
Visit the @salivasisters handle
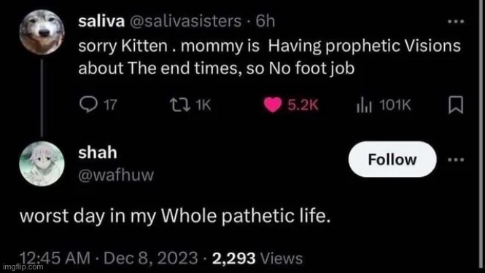(x=184, y=21)
